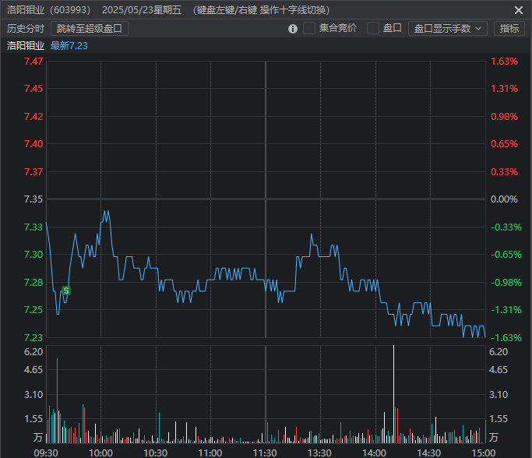Open the 盘口显示手数 dropdown
532x458 pixels.
coord(447,28)
